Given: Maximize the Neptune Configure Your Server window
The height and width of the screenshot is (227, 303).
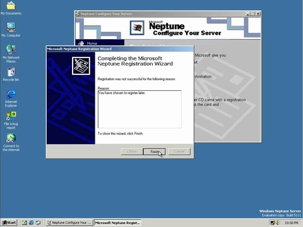Looking at the screenshot, I should coord(252,14).
